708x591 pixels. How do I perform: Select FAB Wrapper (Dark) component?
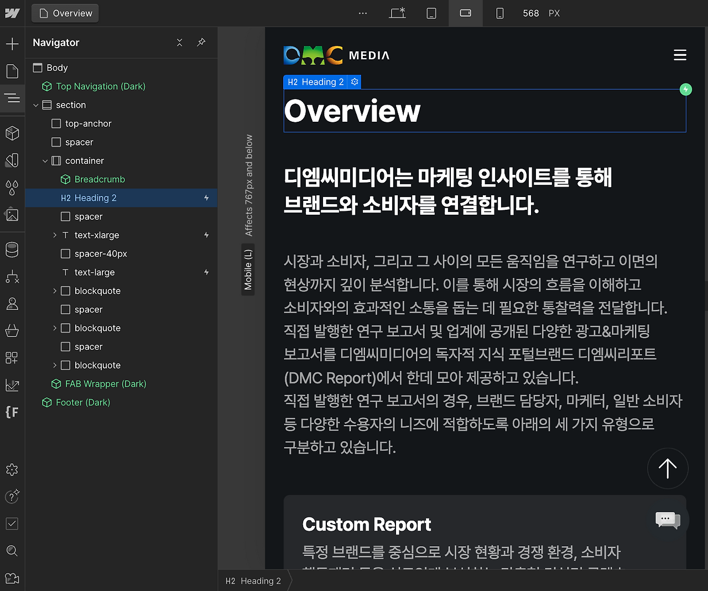[121, 384]
